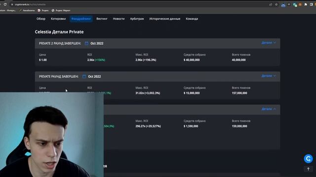Open the Вестинг tab
316x177 pixels.
coord(102,19)
